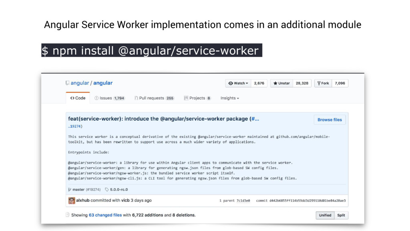Click the Unstar button

coord(281,83)
